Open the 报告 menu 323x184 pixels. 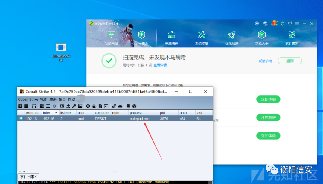pyautogui.click(x=62, y=99)
